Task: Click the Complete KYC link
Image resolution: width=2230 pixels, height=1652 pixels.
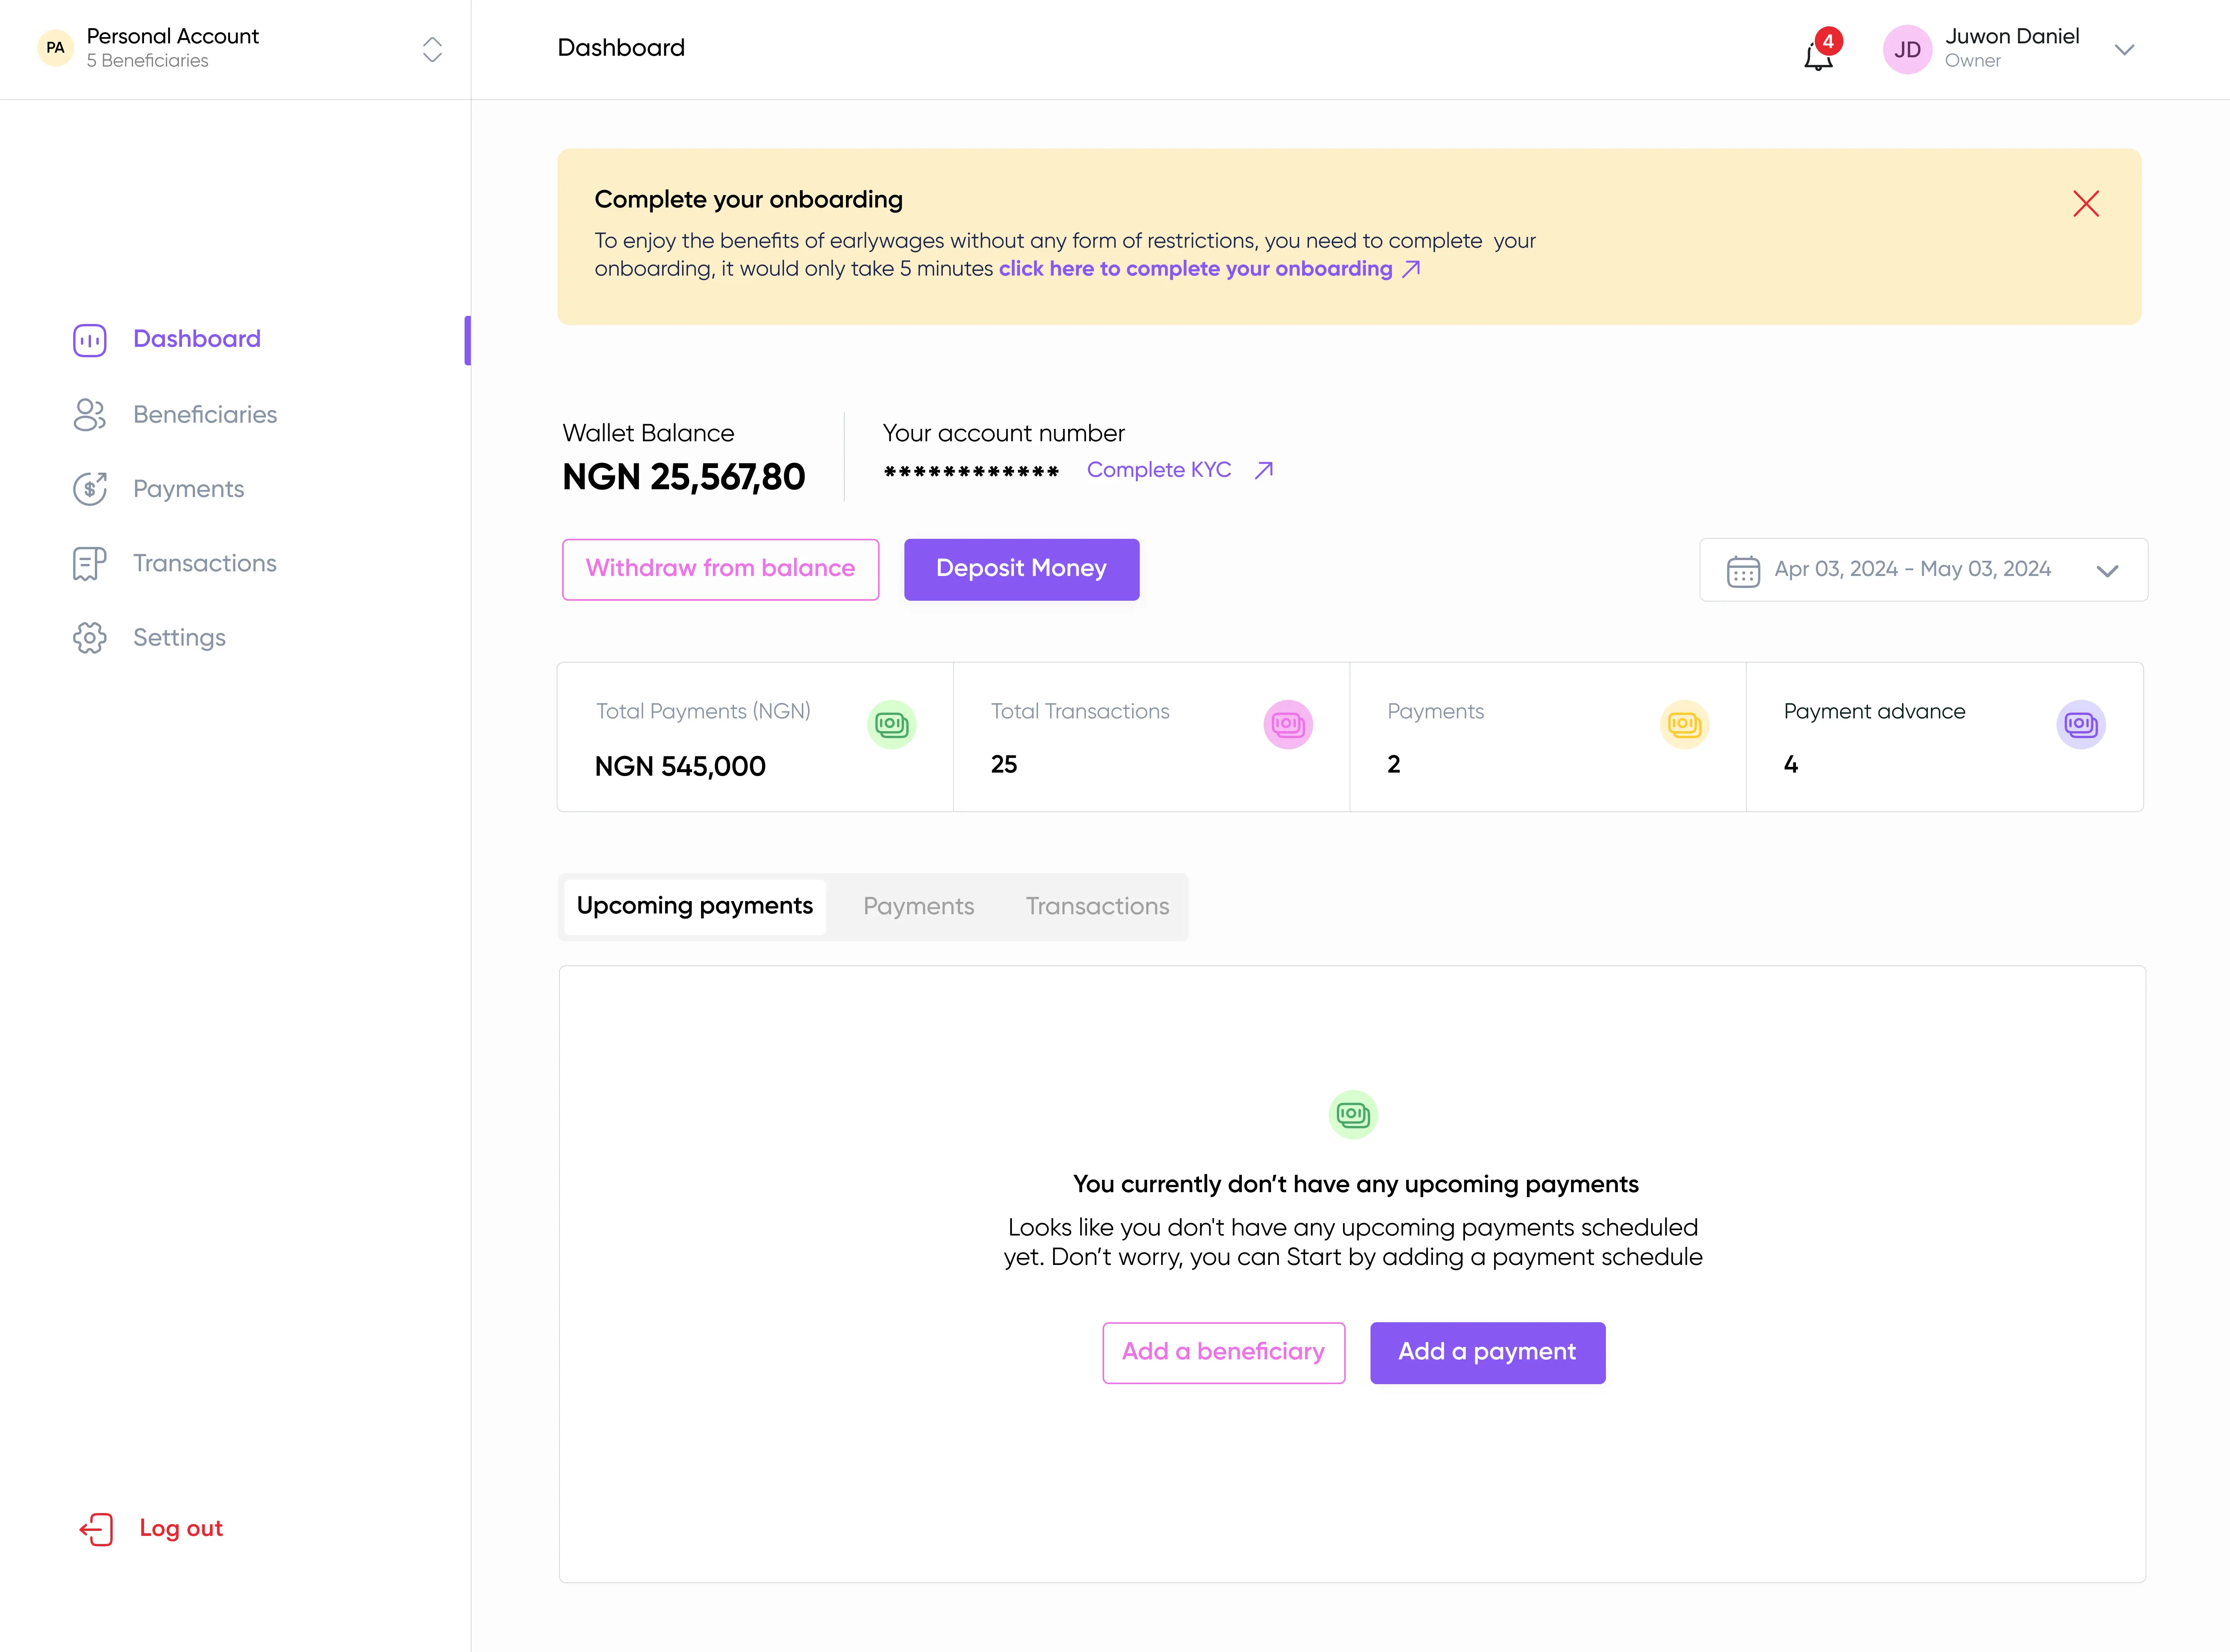Action: point(1159,470)
